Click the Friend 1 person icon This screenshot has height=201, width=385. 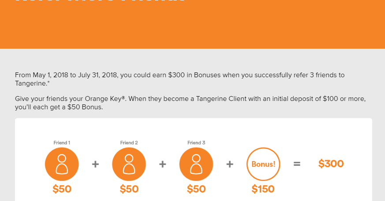(62, 164)
